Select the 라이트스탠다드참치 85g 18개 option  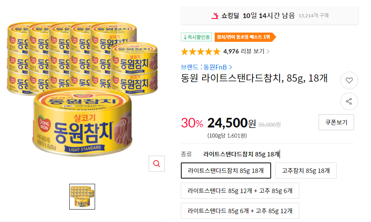(226, 171)
